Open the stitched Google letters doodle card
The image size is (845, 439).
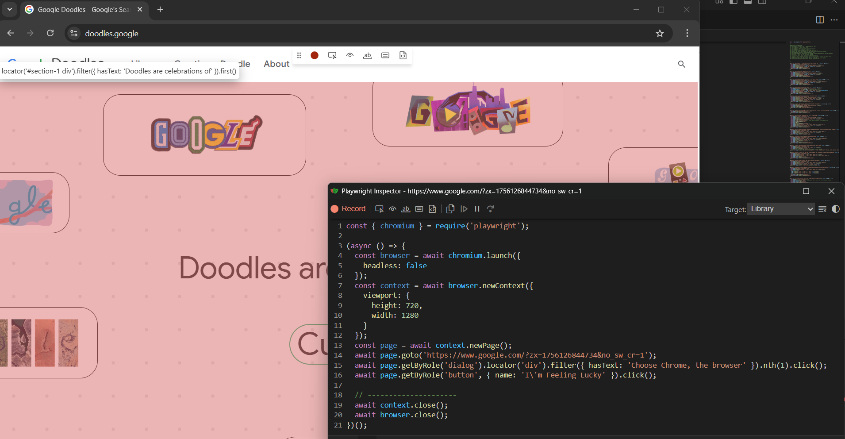(x=204, y=135)
